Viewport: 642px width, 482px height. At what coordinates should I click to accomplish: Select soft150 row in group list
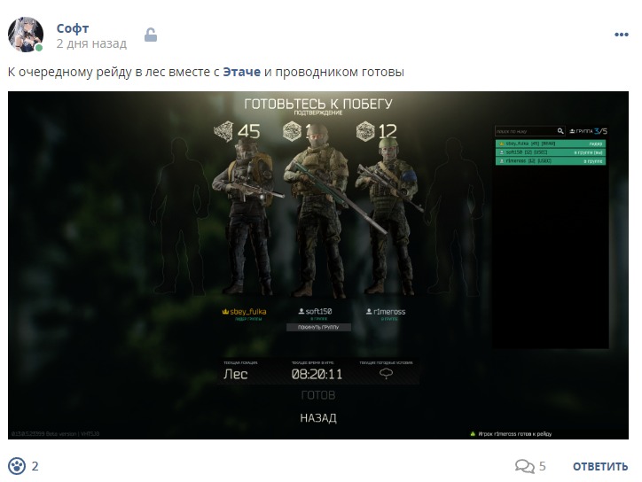point(551,152)
